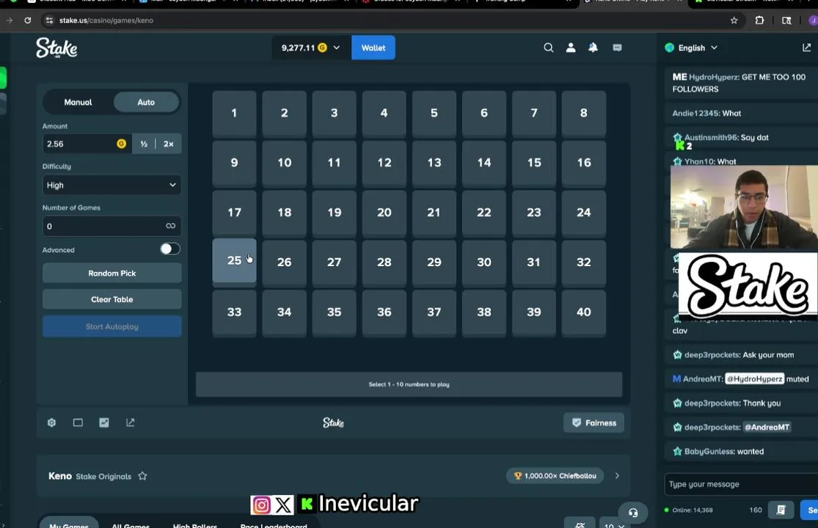
Task: Open the site search icon
Action: coord(548,48)
